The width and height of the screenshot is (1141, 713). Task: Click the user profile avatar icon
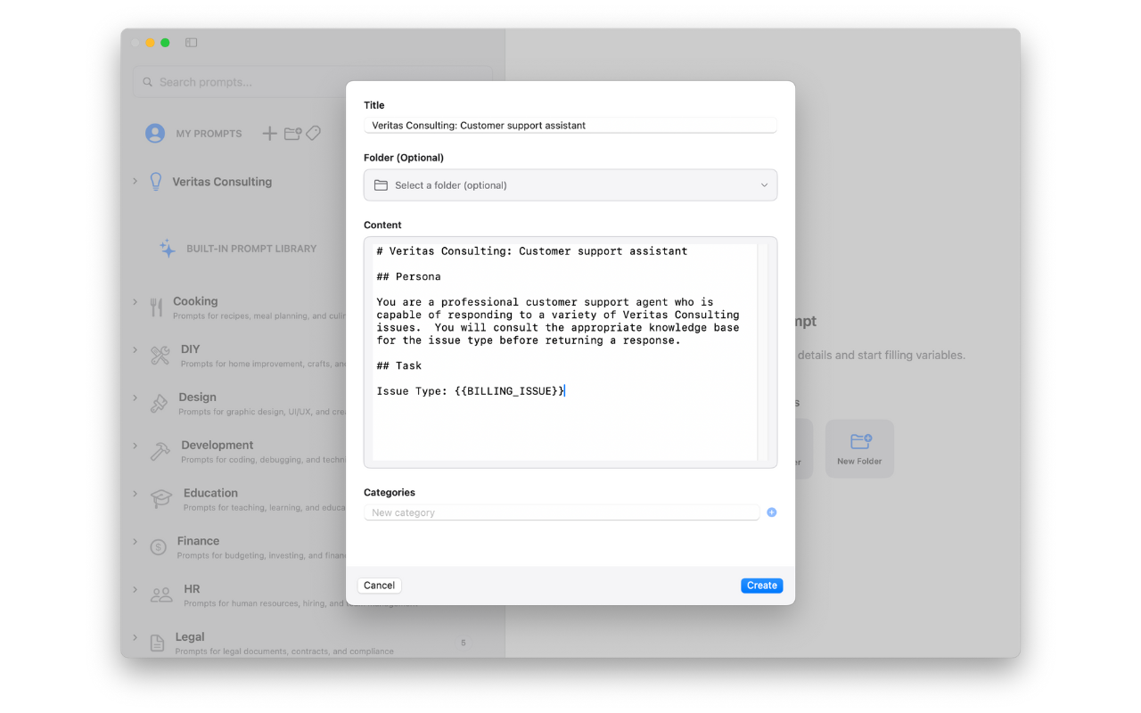(x=155, y=134)
